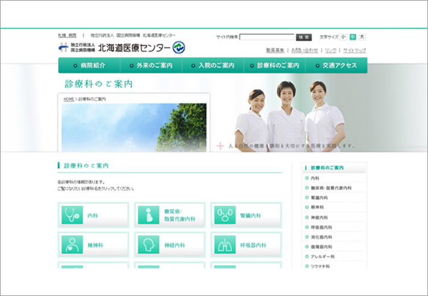Select the 呼吸器内科 lungs icon

click(x=224, y=245)
